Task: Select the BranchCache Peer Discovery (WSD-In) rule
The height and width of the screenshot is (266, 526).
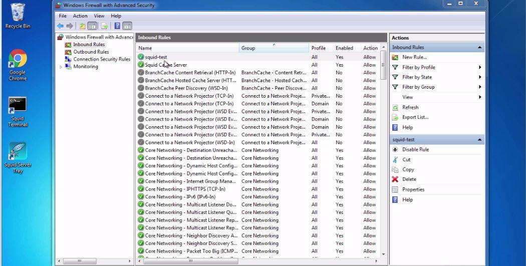Action: pyautogui.click(x=258, y=88)
